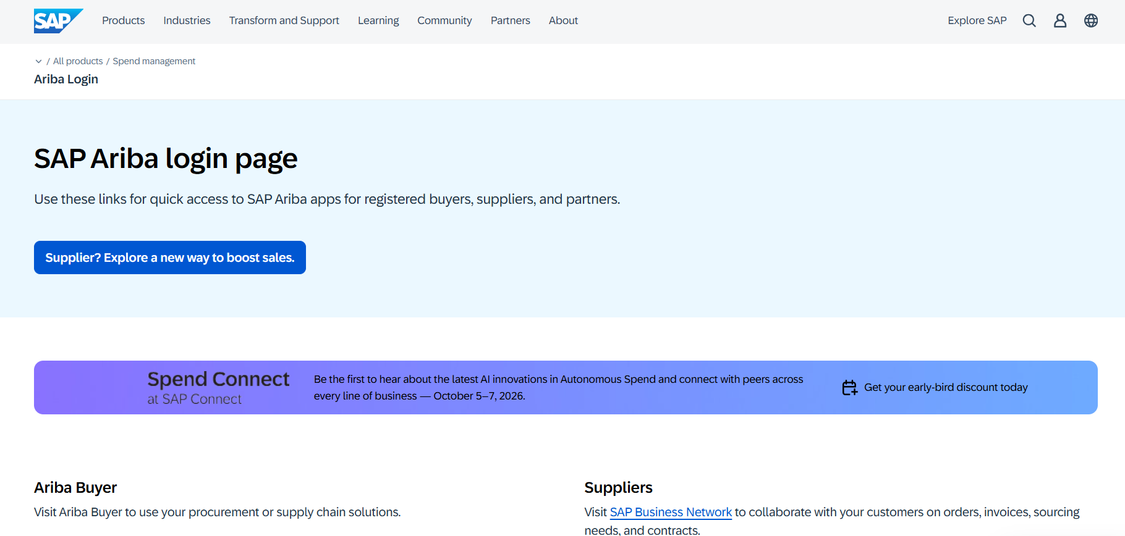Open the user account profile icon
This screenshot has height=536, width=1125.
pos(1060,20)
